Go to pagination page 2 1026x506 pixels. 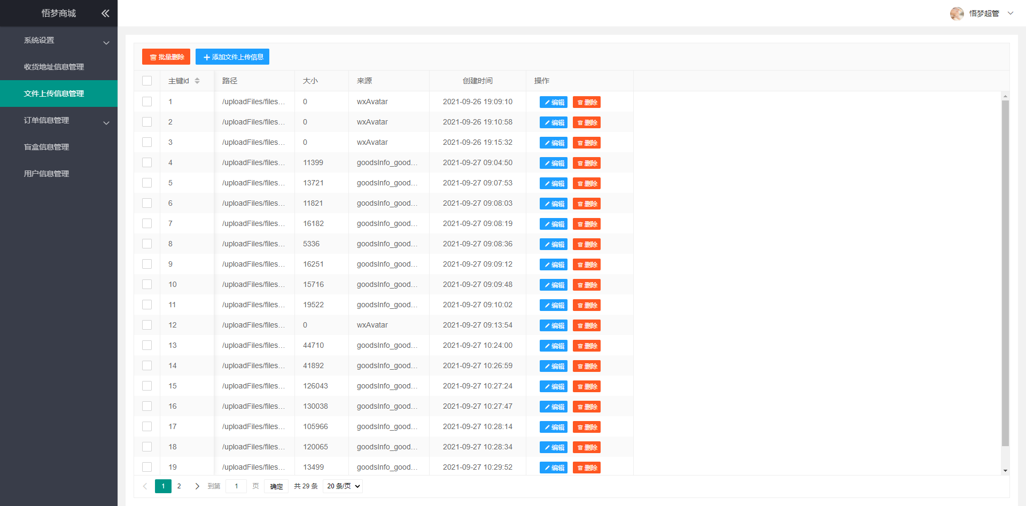[x=179, y=486]
